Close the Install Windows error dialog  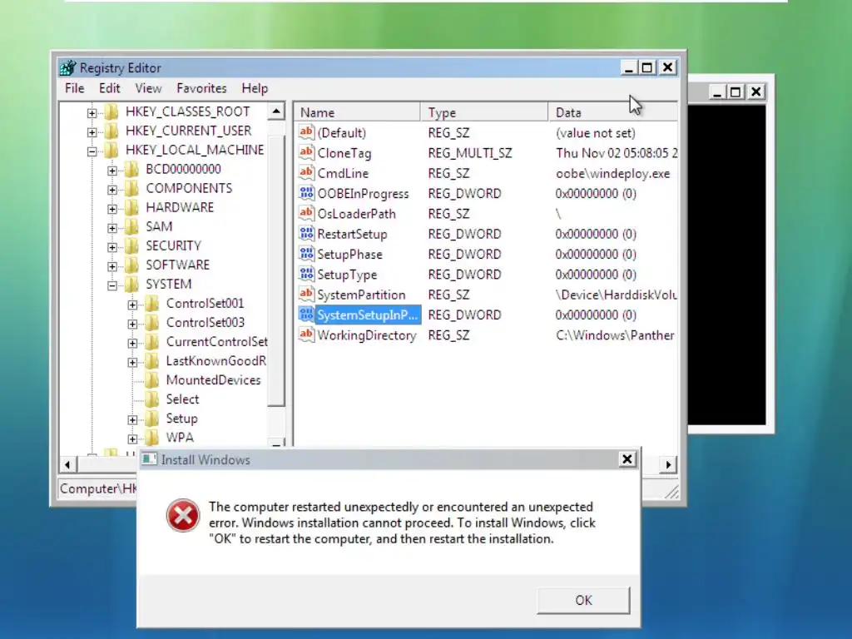tap(627, 459)
